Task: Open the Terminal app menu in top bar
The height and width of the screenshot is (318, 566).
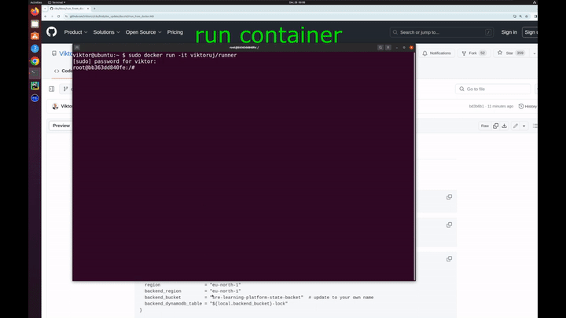Action: pyautogui.click(x=57, y=2)
